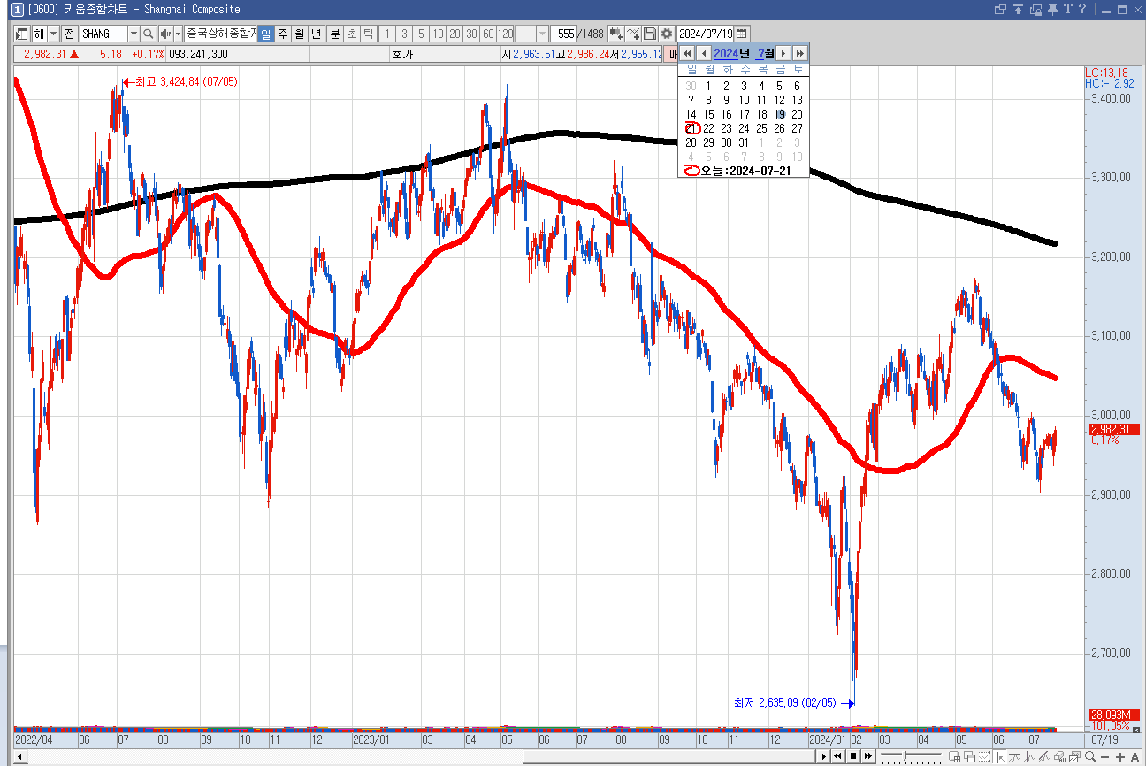Switch to 년 yearly chart period
This screenshot has height=766, width=1146.
tap(316, 34)
